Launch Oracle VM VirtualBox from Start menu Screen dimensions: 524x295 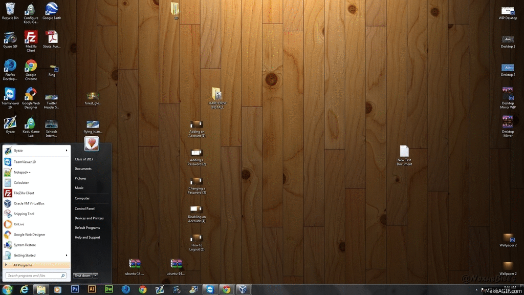point(29,203)
